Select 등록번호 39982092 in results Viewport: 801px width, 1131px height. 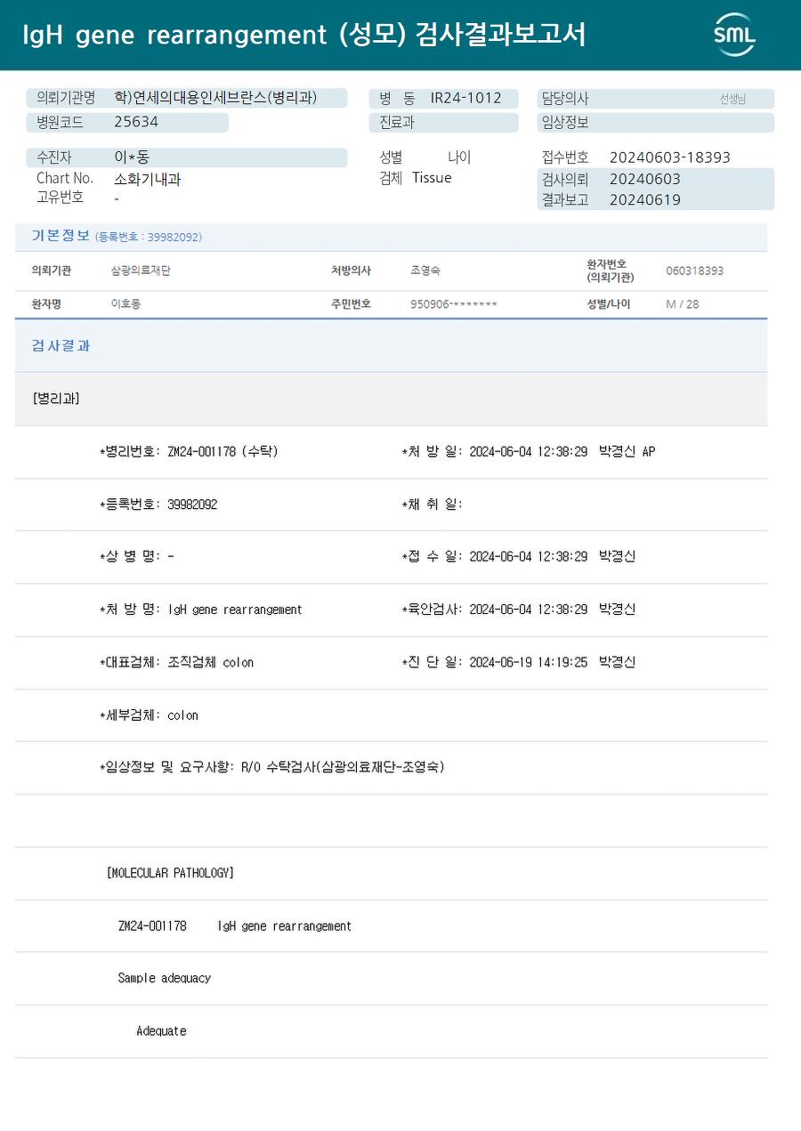click(x=158, y=505)
